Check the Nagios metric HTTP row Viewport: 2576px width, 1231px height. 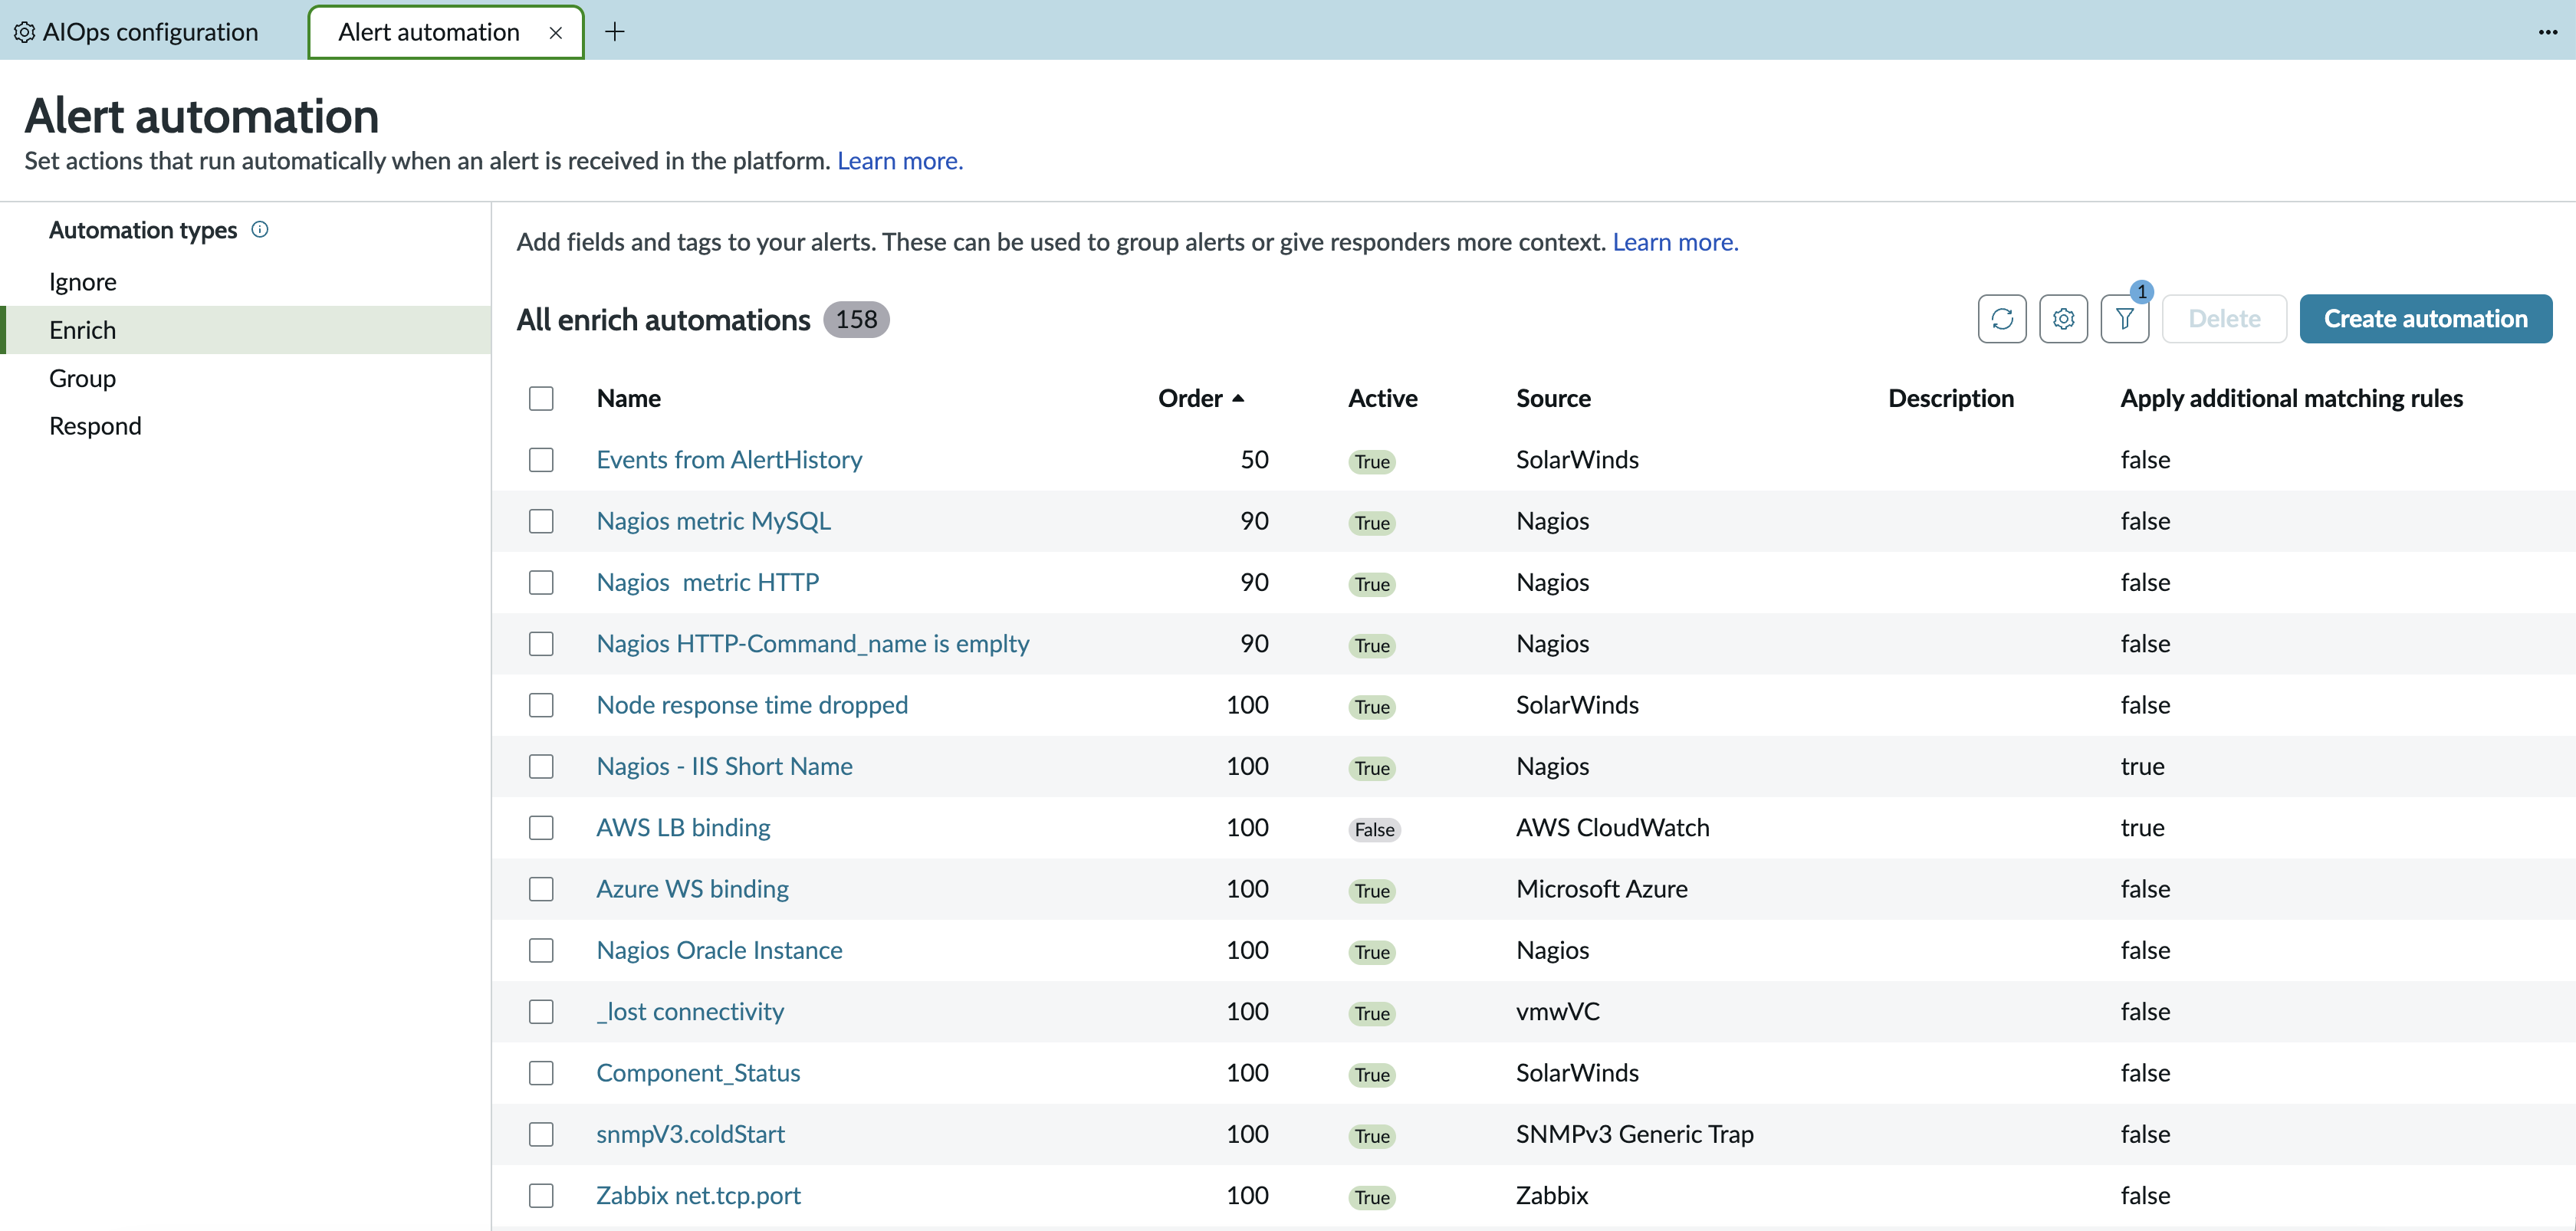(541, 582)
